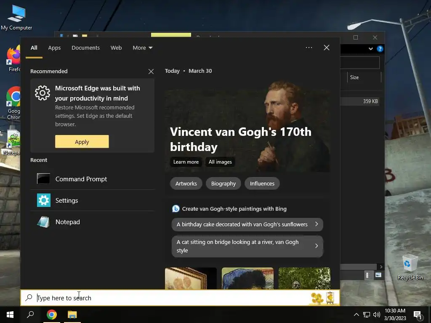Open the network tray icon
This screenshot has width=431, height=323.
click(367, 315)
